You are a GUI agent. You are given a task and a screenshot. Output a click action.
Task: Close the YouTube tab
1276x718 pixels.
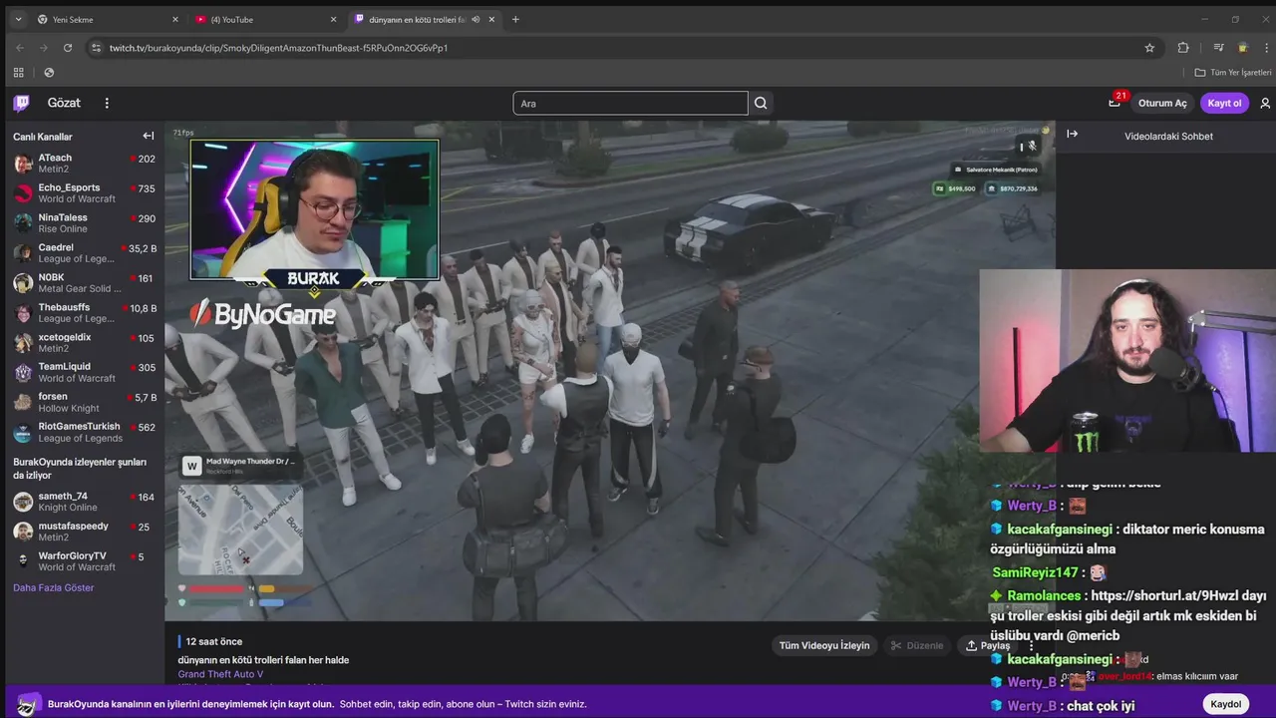coord(333,19)
